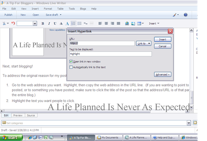Open the Set categories dropdown
Viewport: 207px width, 141px height.
[189, 123]
